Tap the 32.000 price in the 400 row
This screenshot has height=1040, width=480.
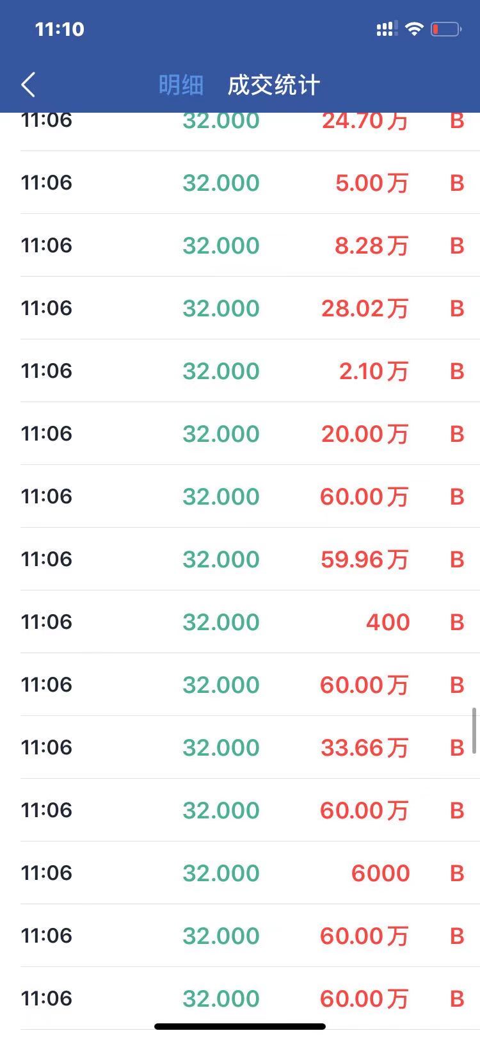(x=221, y=622)
